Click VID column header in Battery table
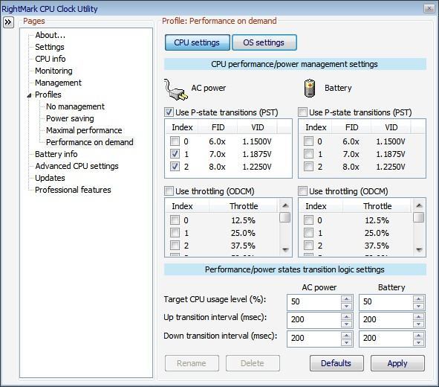Screen dimensions: 439x387 tap(391, 127)
